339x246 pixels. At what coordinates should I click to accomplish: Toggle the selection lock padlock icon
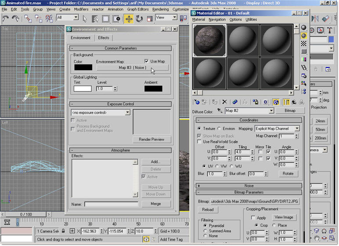tap(63, 231)
